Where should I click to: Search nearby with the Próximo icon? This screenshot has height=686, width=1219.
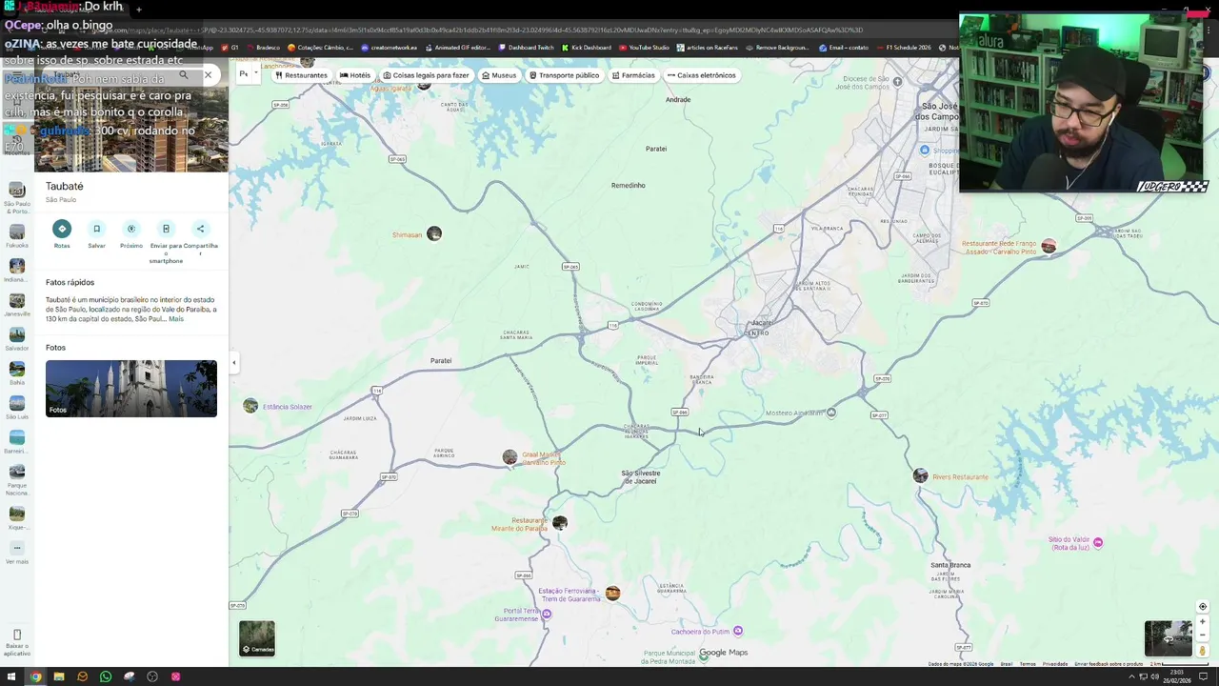[131, 229]
